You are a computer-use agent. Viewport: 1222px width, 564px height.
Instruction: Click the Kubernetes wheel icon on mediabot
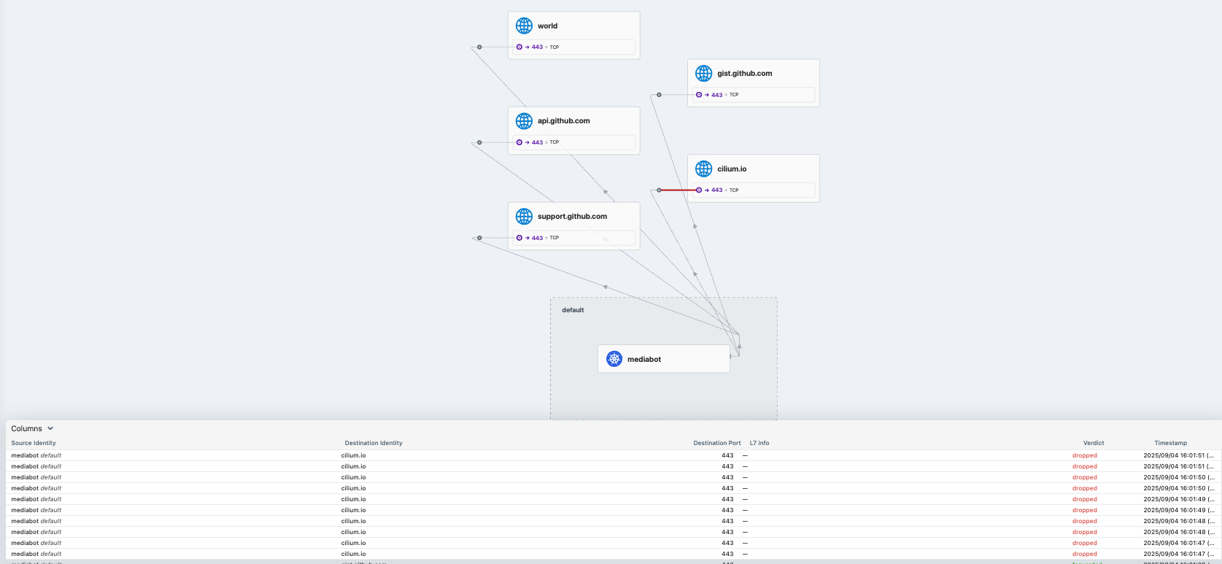pyautogui.click(x=614, y=359)
